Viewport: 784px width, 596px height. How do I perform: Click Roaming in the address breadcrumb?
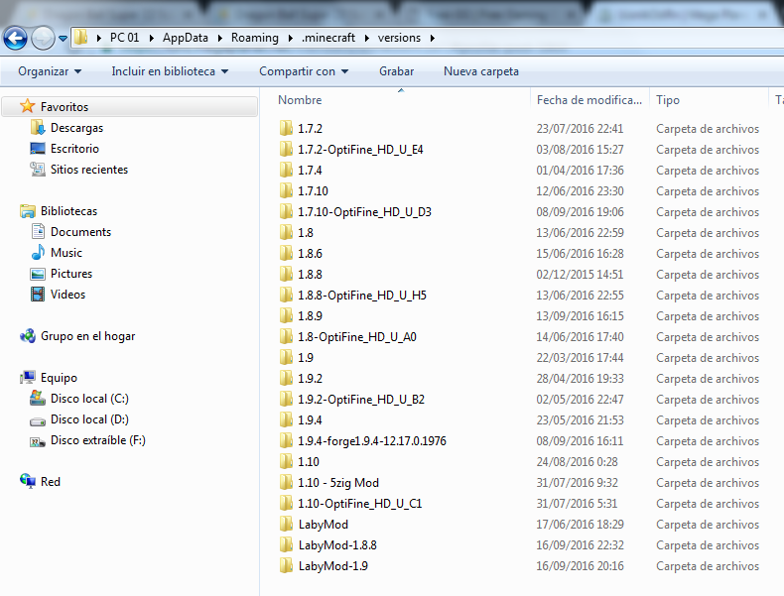(x=254, y=38)
